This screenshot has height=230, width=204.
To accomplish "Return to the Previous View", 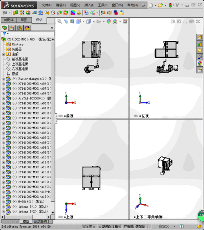I will click(66, 21).
